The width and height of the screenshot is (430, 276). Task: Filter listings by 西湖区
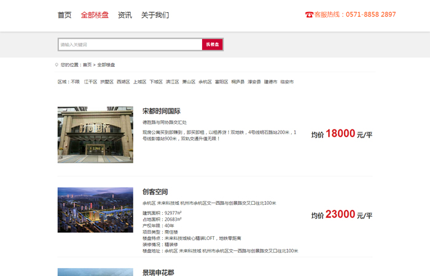click(123, 82)
